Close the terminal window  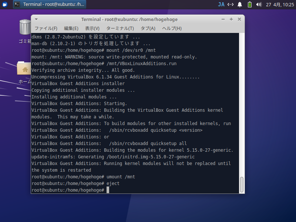(x=239, y=19)
